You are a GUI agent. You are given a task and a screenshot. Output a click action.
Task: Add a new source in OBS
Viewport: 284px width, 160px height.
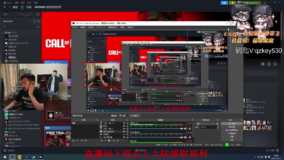[x=102, y=140]
